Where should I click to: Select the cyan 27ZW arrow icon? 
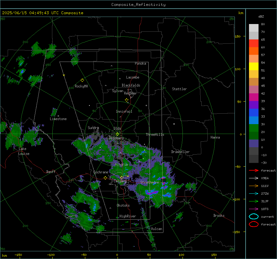254,194
